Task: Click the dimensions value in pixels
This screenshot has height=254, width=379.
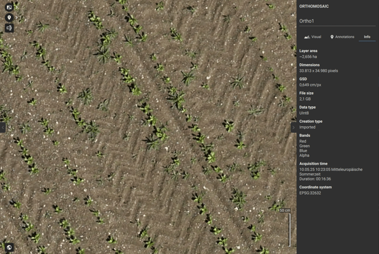Action: point(318,71)
